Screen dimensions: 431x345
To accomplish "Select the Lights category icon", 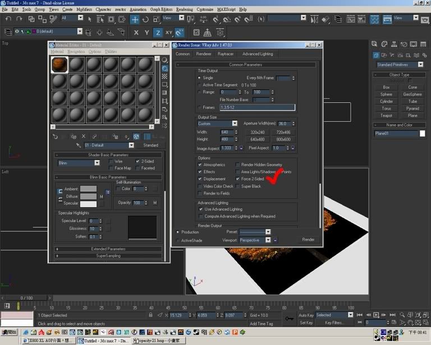I will [392, 55].
